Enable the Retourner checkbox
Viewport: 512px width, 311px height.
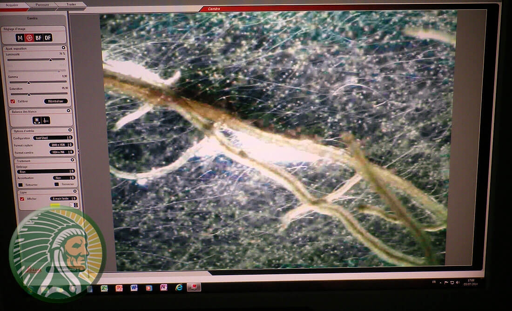point(20,184)
